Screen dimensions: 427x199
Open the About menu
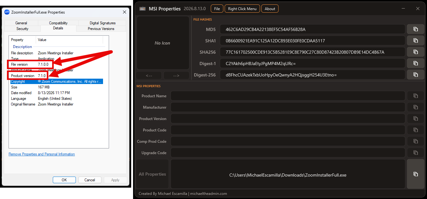tap(270, 9)
